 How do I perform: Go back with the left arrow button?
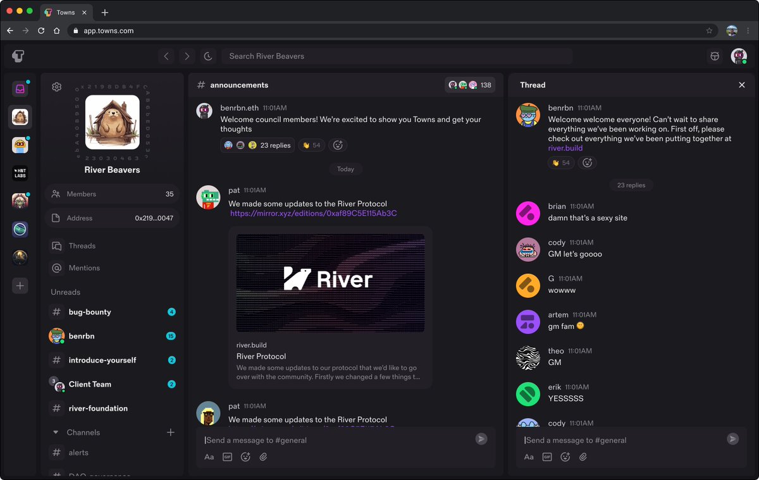point(166,56)
